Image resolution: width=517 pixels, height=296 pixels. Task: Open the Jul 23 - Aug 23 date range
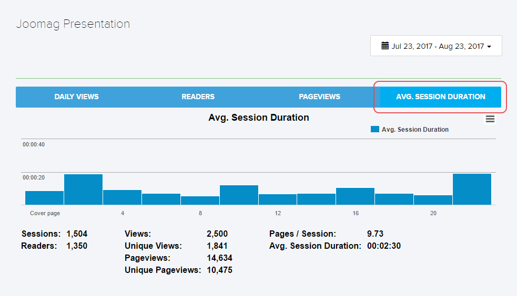coord(437,46)
